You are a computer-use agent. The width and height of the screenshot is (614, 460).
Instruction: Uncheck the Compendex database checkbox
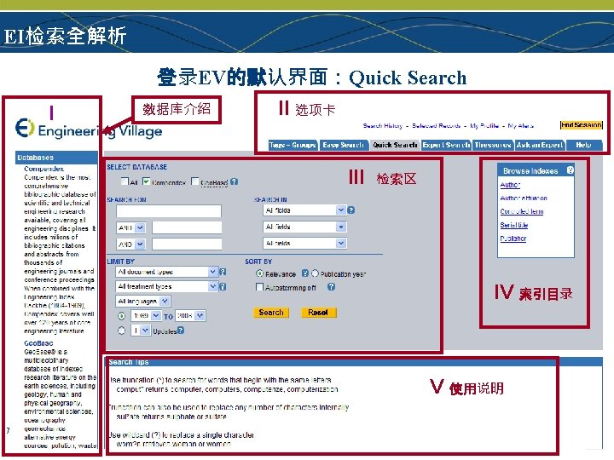(146, 181)
